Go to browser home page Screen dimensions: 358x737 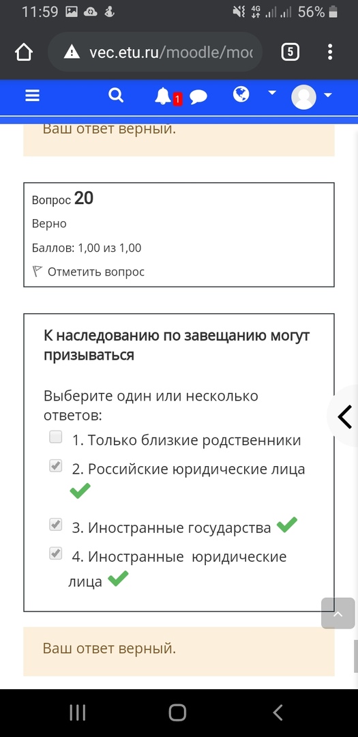[23, 52]
